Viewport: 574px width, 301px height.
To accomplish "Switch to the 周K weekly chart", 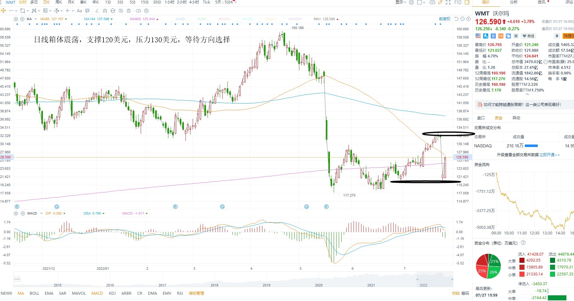I will pyautogui.click(x=59, y=2).
